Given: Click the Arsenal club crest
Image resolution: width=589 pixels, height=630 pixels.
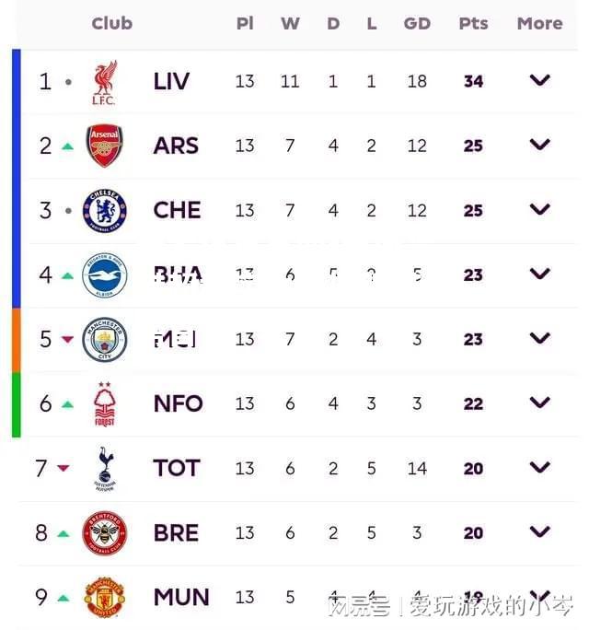Looking at the screenshot, I should pos(104,146).
